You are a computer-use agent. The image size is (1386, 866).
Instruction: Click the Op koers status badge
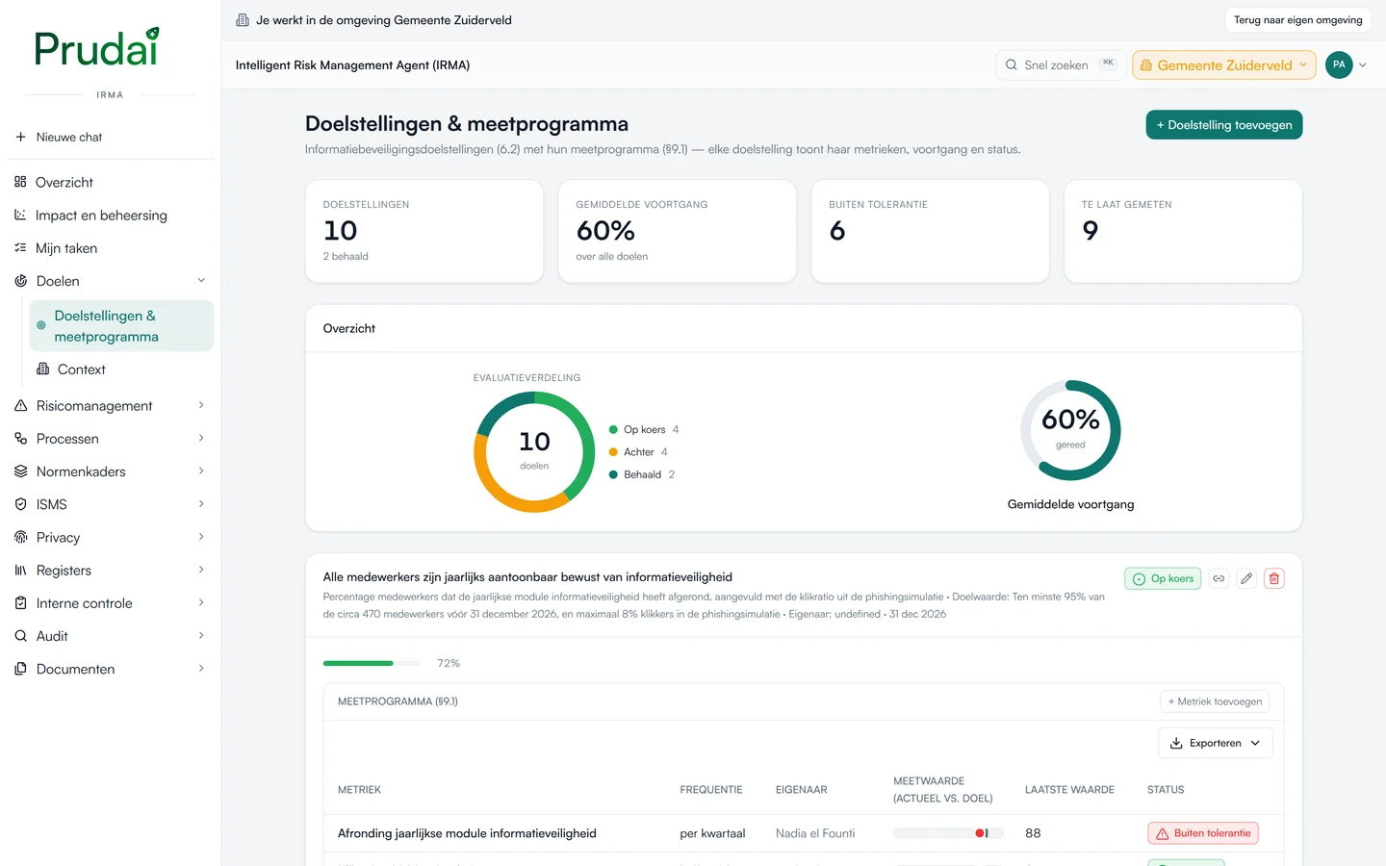click(x=1163, y=578)
